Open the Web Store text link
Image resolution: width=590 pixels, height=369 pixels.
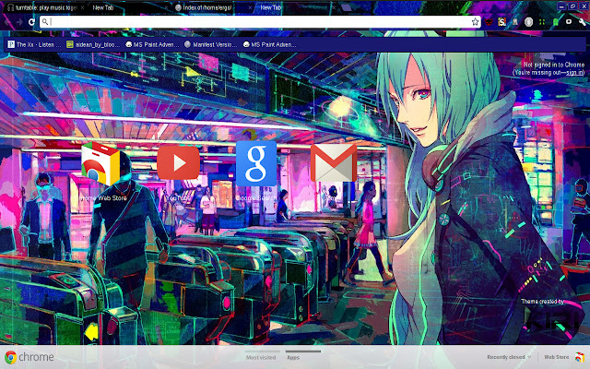click(x=557, y=357)
